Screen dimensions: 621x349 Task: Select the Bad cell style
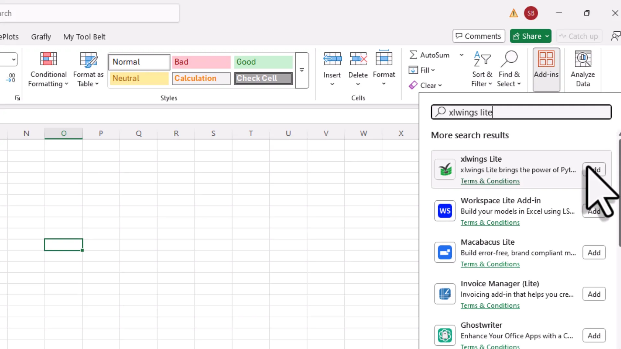point(201,62)
